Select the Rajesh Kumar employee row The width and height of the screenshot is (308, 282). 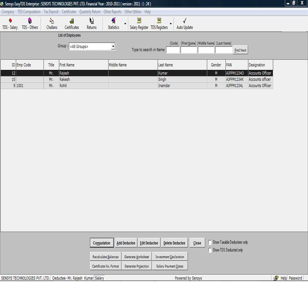pyautogui.click(x=137, y=73)
